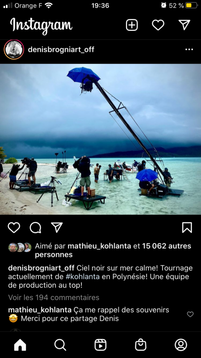Open comments with speech bubble icon
The height and width of the screenshot is (358, 201).
(x=36, y=228)
